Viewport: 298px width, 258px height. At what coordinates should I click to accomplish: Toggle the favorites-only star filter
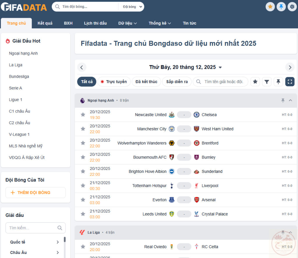255,82
